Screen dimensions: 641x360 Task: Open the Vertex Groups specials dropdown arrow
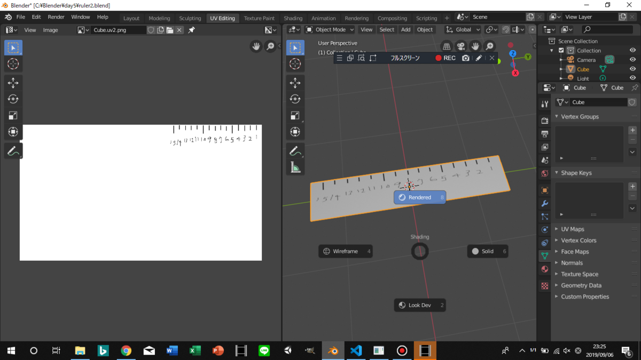(632, 153)
